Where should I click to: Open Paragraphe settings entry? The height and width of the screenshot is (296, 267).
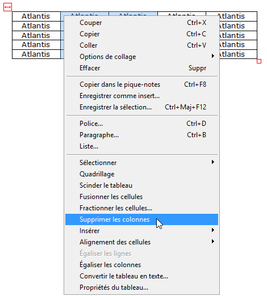pyautogui.click(x=141, y=135)
